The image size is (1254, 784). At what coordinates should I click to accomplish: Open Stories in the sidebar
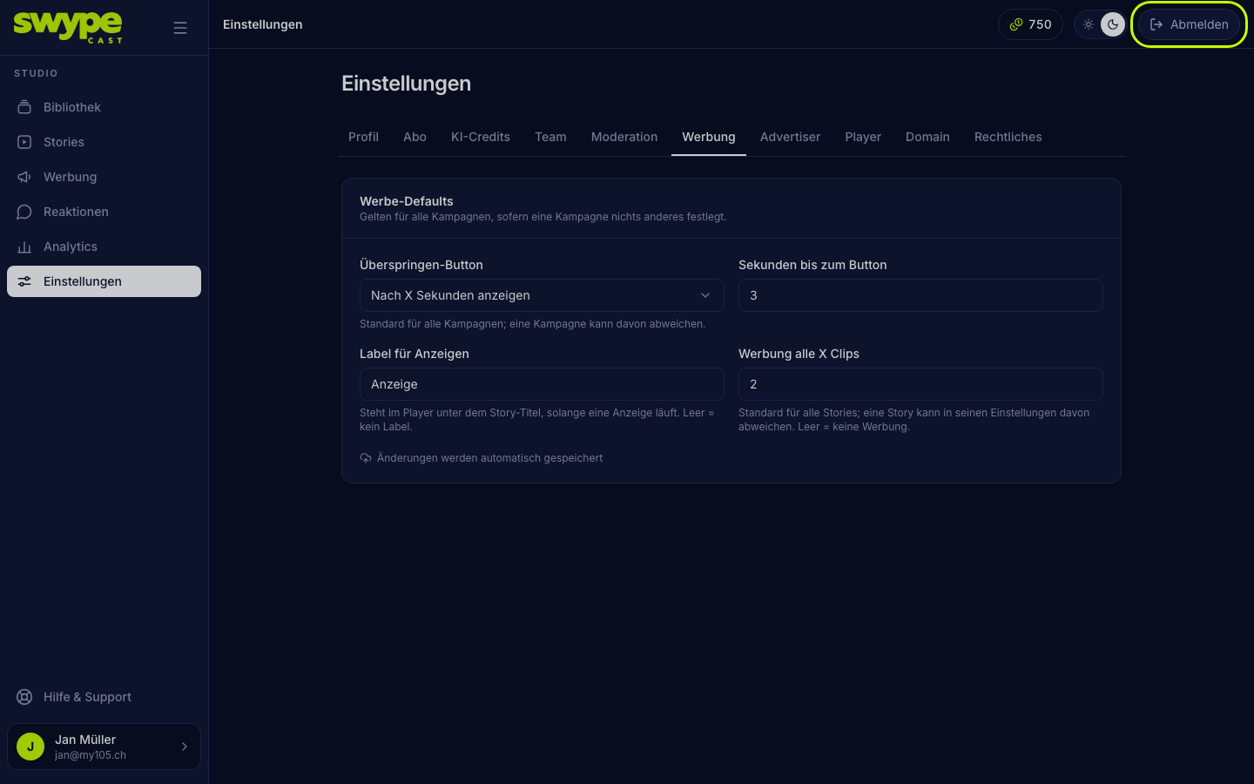click(x=104, y=142)
